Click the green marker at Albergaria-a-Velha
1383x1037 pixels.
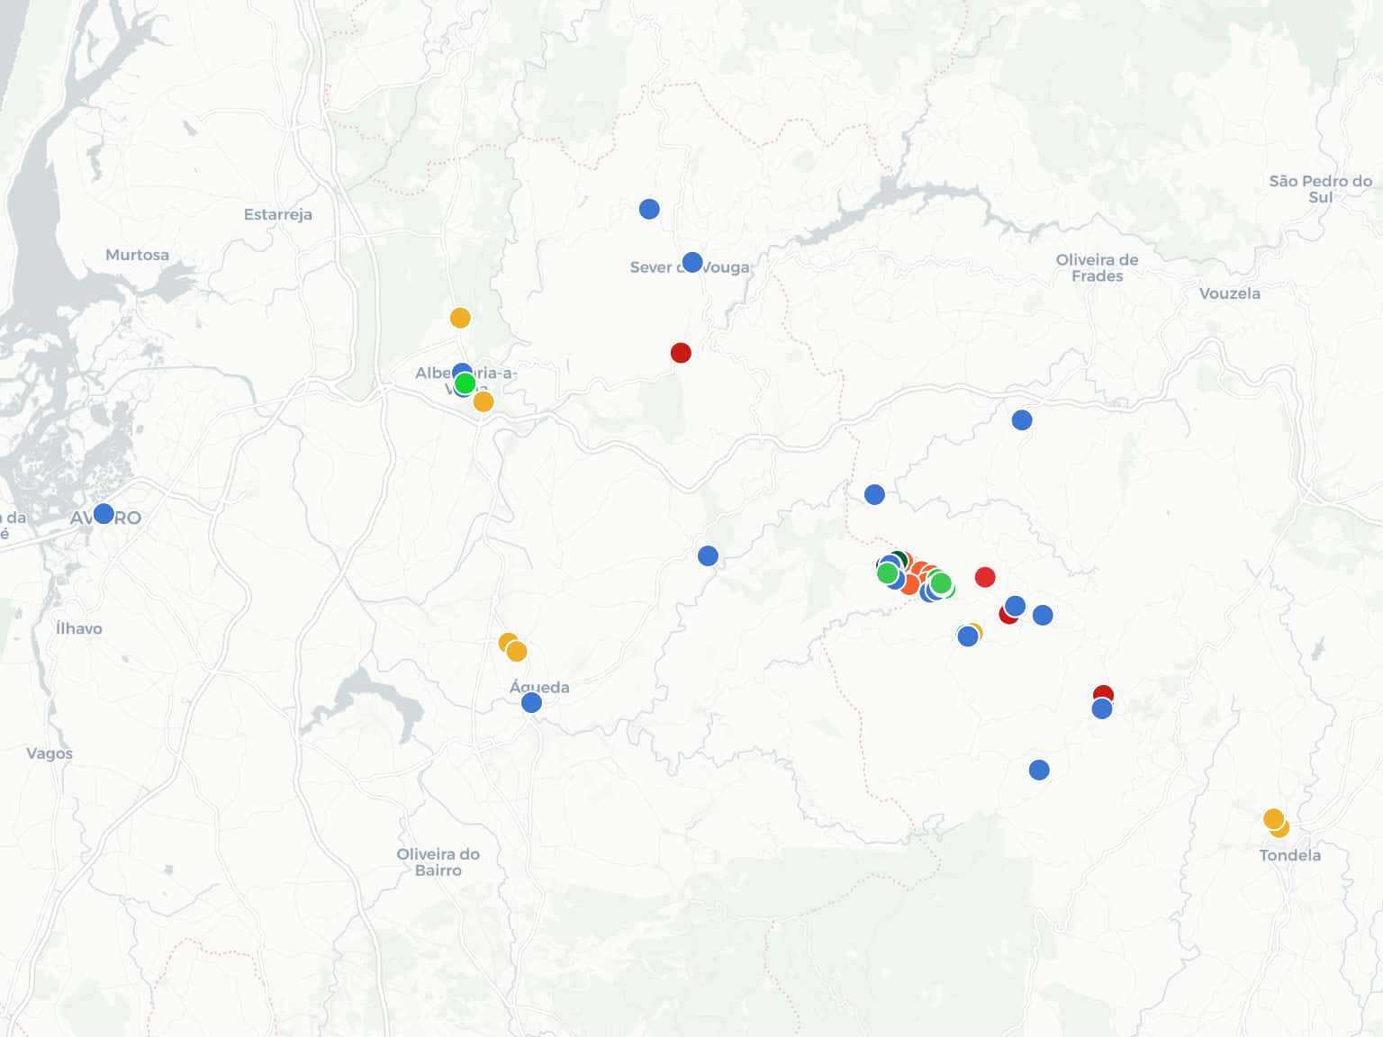click(465, 383)
